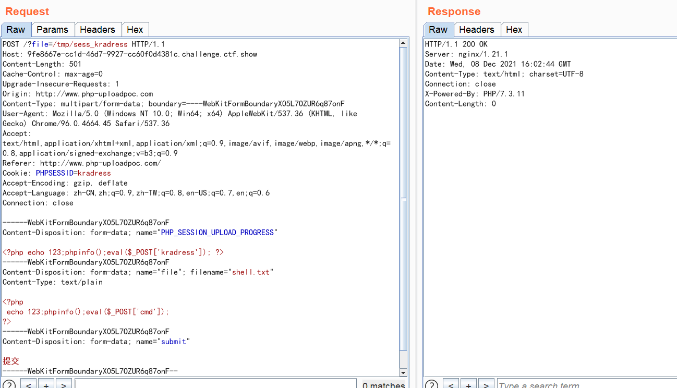
Task: Click the Response 'Connection: close' line
Action: (x=461, y=84)
